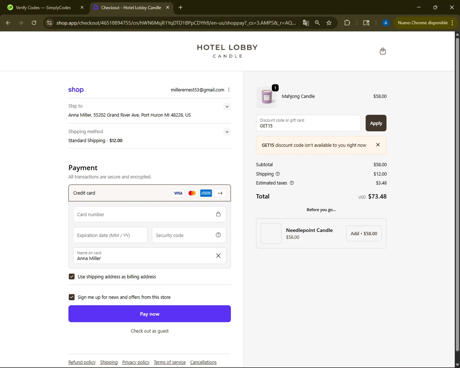Click the Needlepoint Candle thumbnail

pyautogui.click(x=271, y=233)
